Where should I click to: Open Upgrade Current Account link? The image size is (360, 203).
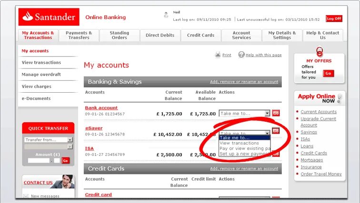(318, 122)
